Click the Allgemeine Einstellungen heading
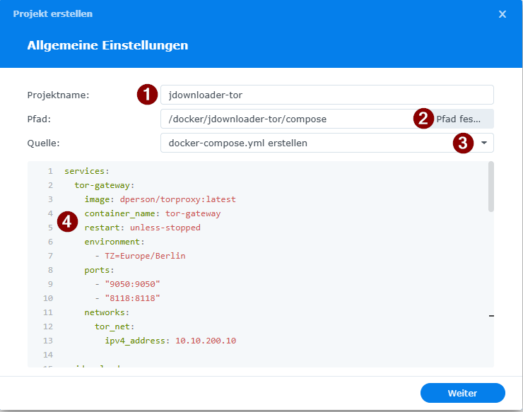 (x=107, y=45)
